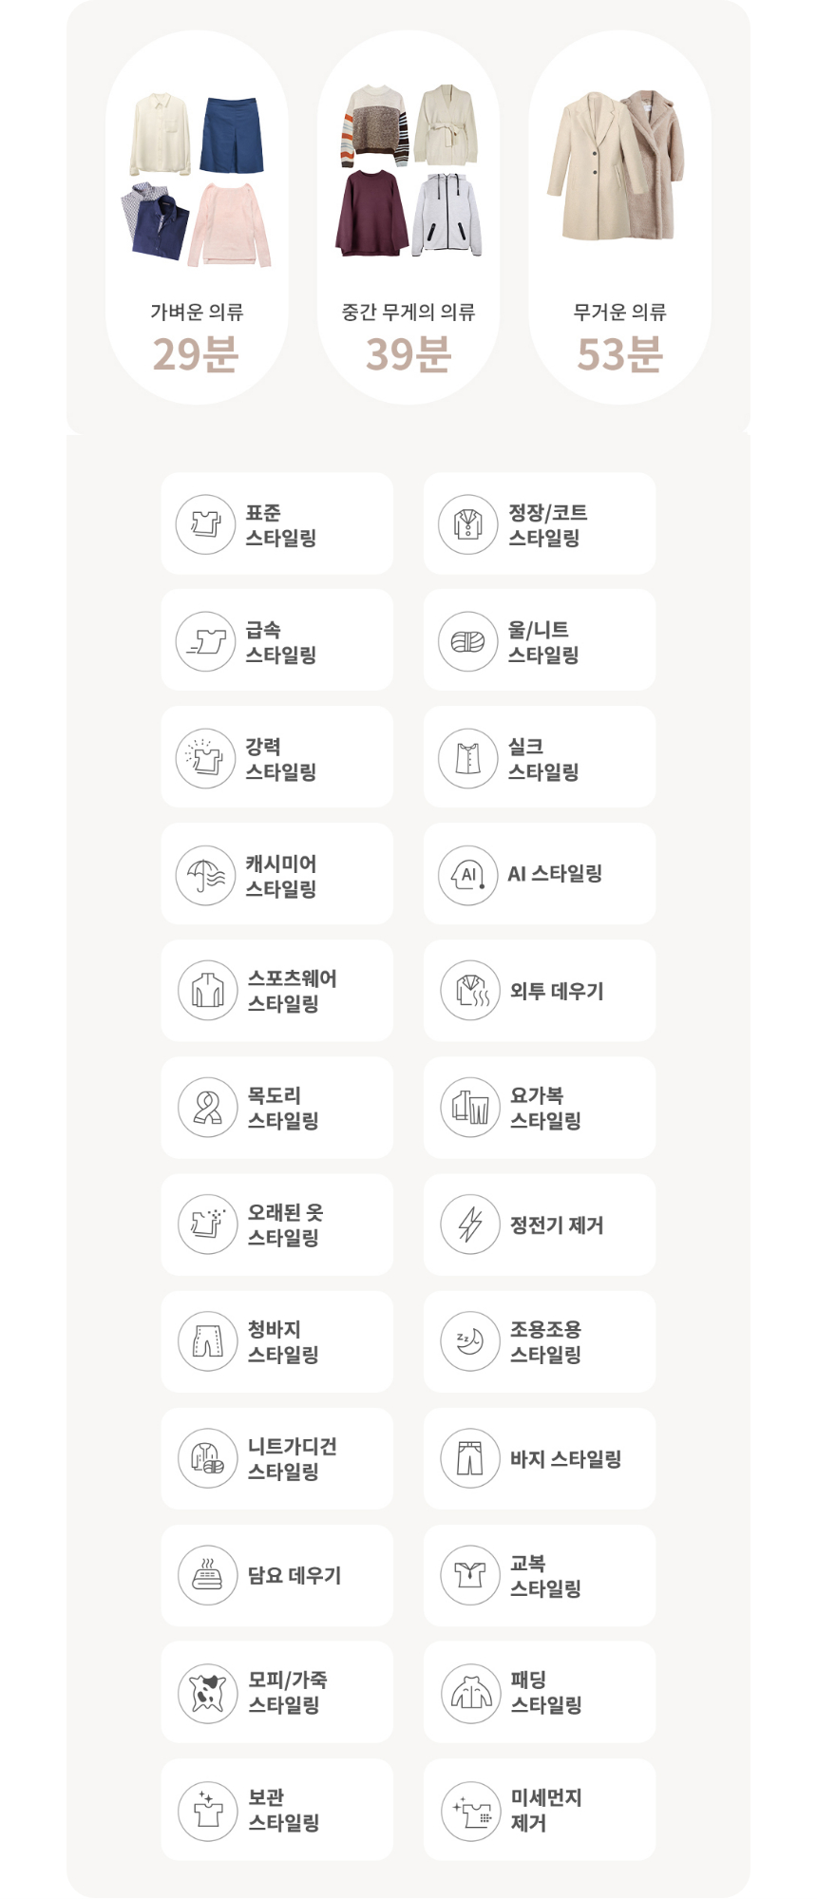Click the 정전기 제거 lightning icon

coord(470,1224)
